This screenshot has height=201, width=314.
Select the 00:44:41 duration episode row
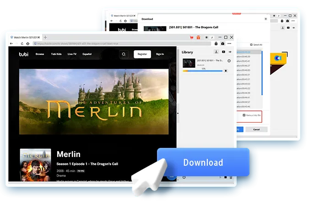click(249, 98)
